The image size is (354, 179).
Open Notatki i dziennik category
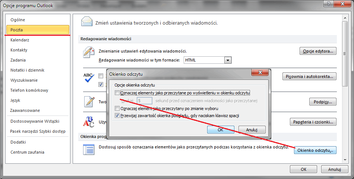(x=38, y=70)
